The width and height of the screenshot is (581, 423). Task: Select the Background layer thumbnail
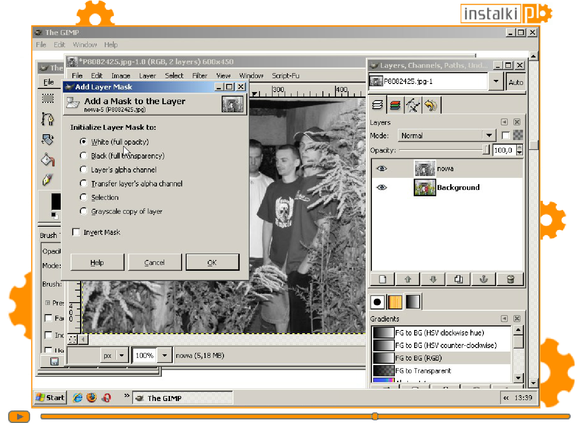[x=425, y=187]
